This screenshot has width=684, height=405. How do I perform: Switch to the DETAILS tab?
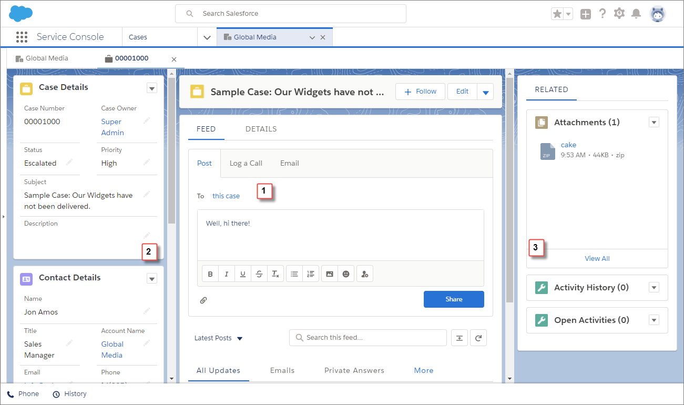[261, 129]
